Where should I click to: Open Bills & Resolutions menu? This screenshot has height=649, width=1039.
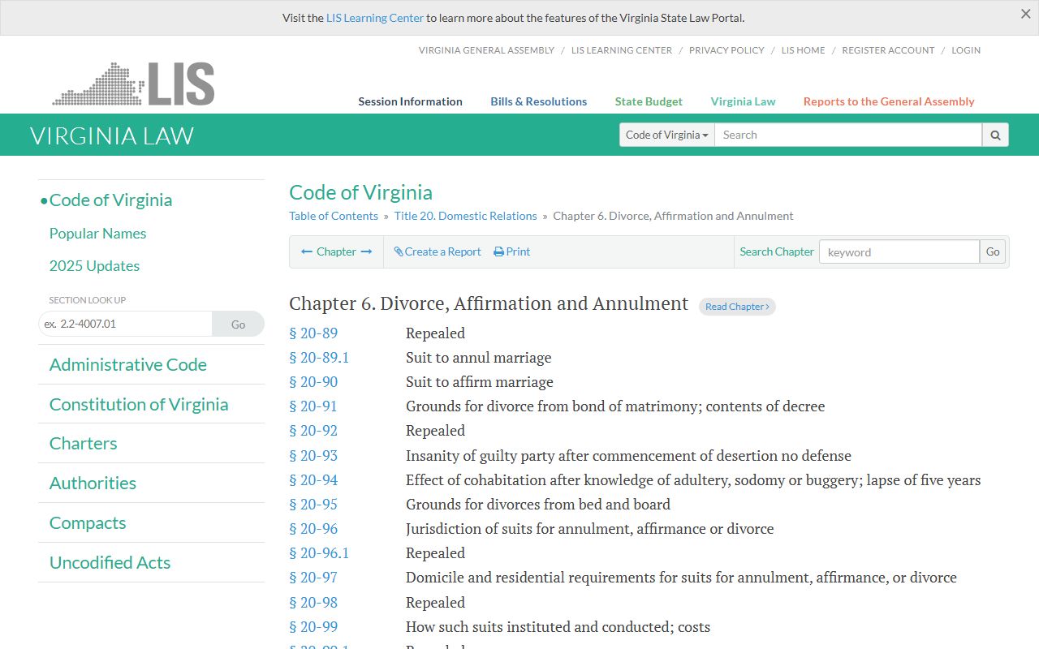tap(539, 101)
